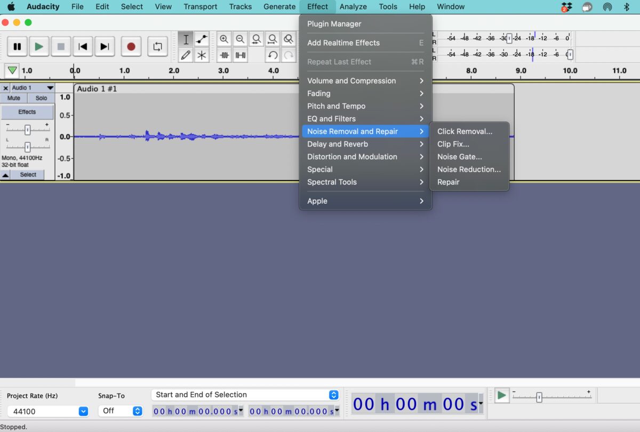Click the Undo arrow icon
The image size is (640, 432).
pyautogui.click(x=273, y=54)
